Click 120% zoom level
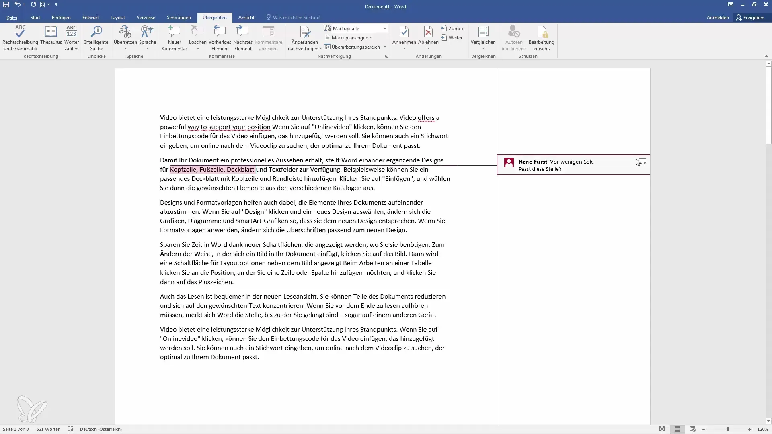Screen dimensions: 772x434 pyautogui.click(x=763, y=429)
